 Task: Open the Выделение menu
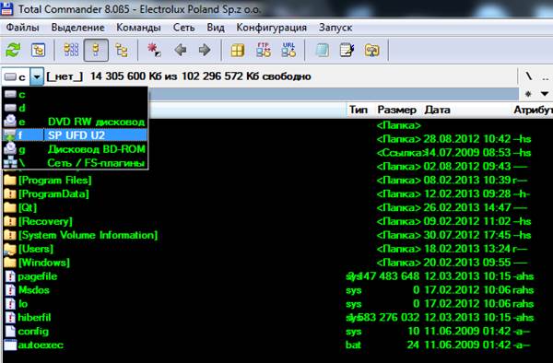click(x=78, y=28)
